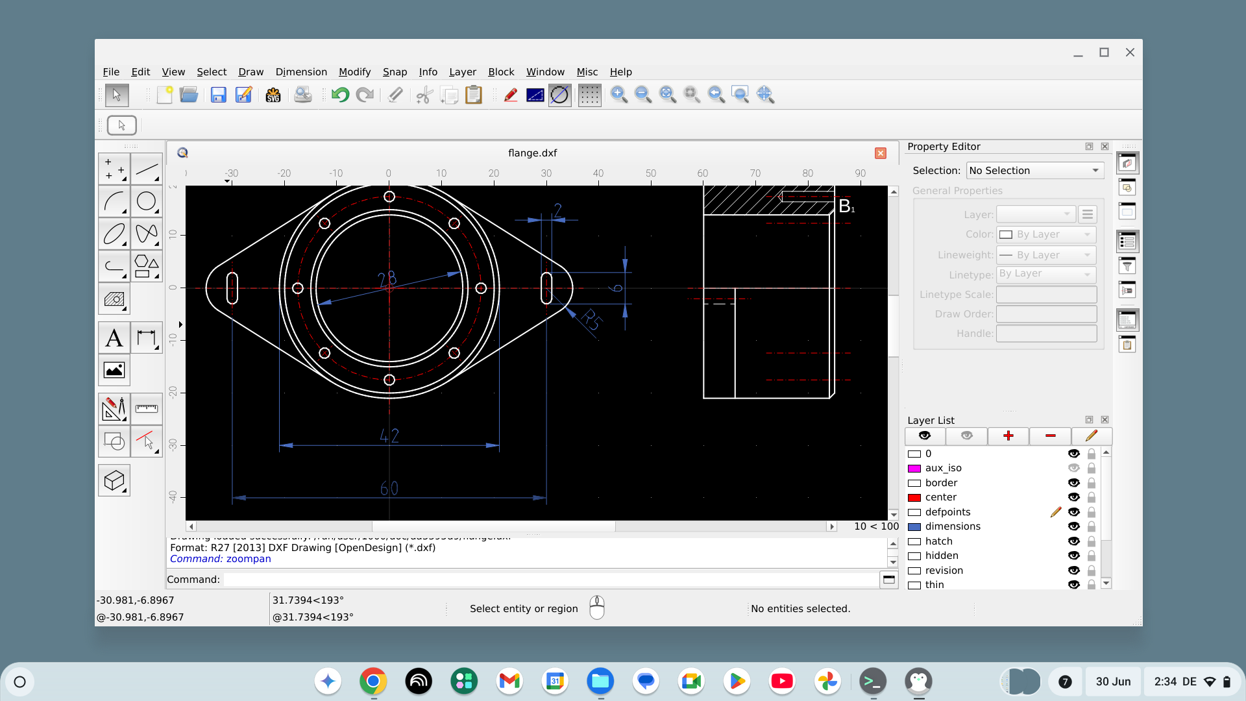
Task: Redo the last action
Action: (x=365, y=95)
